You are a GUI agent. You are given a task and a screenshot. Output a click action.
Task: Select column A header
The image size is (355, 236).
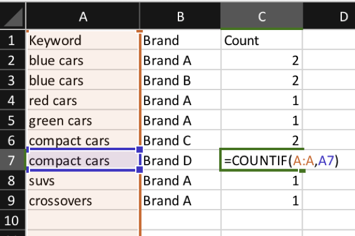[x=83, y=16]
